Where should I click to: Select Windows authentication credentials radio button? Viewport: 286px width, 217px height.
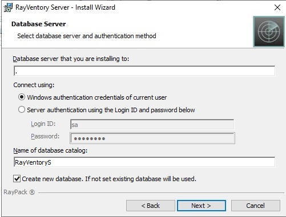pos(22,97)
